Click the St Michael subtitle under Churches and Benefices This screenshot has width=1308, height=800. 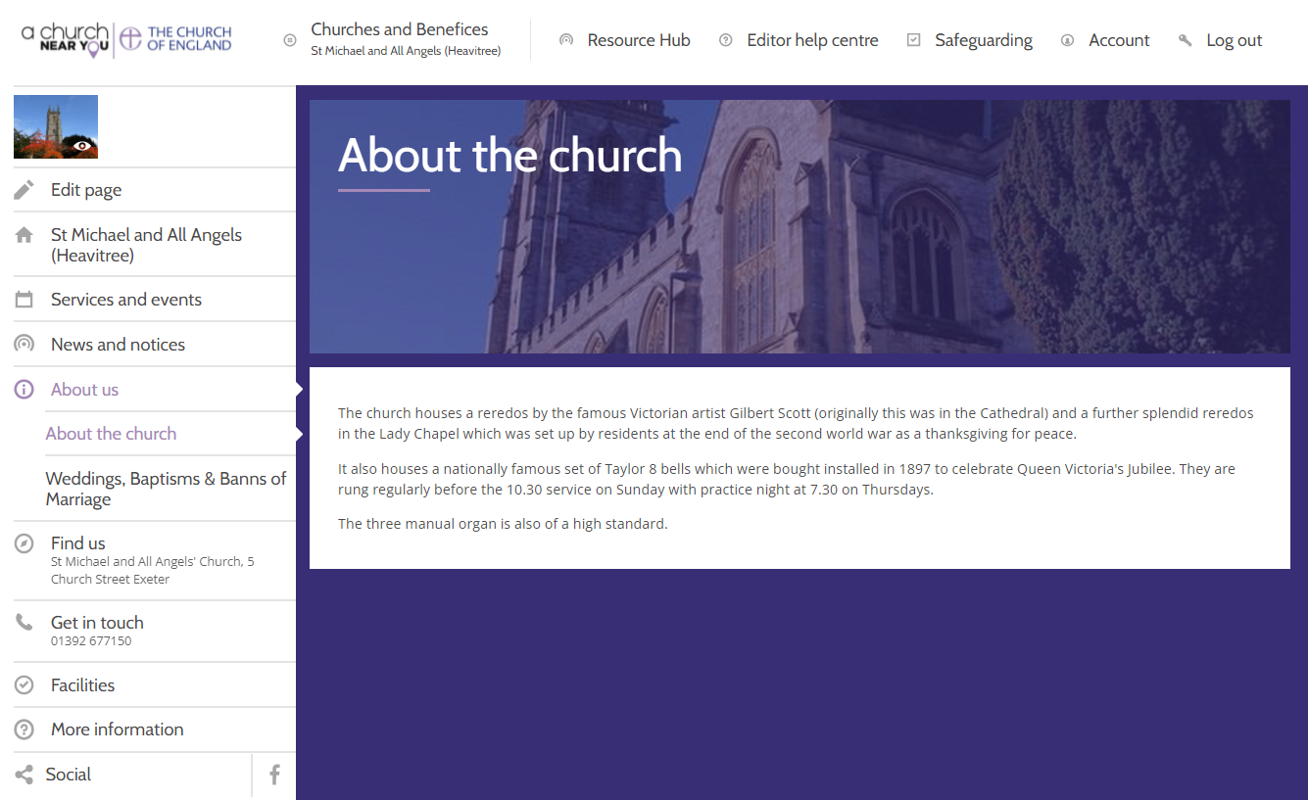(x=406, y=51)
